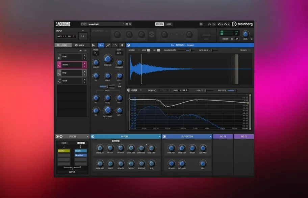
Task: Open the Distortion effect type dropdown
Action: [211, 136]
